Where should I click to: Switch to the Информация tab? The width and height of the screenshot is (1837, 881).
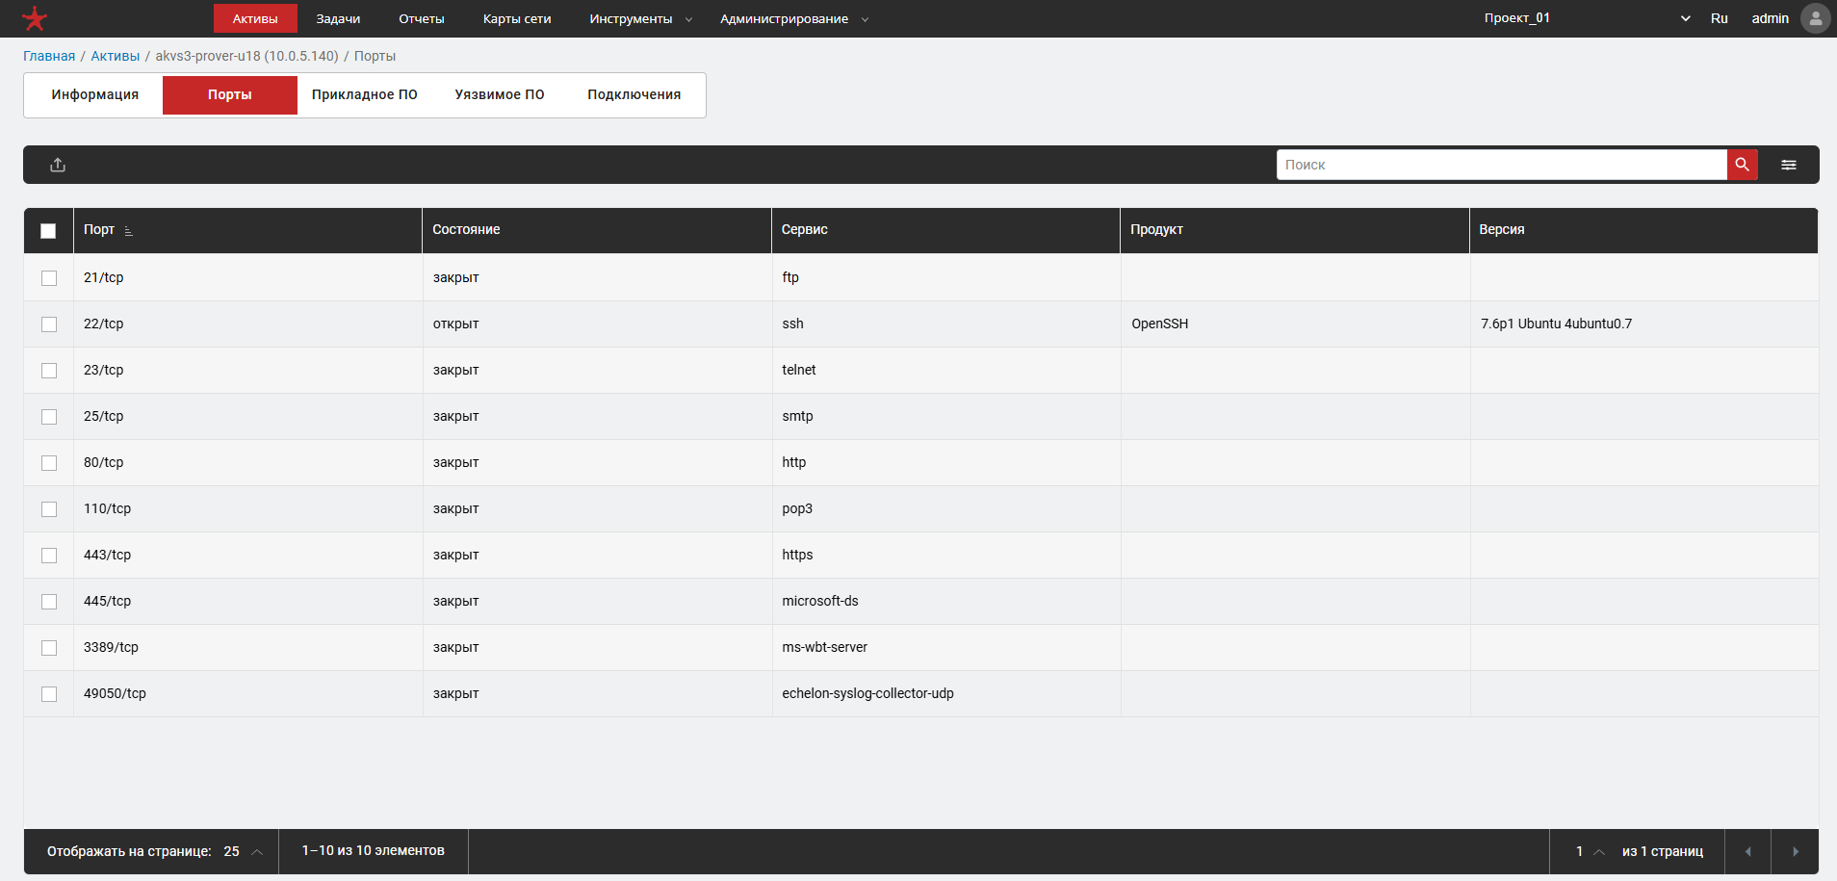click(x=95, y=94)
